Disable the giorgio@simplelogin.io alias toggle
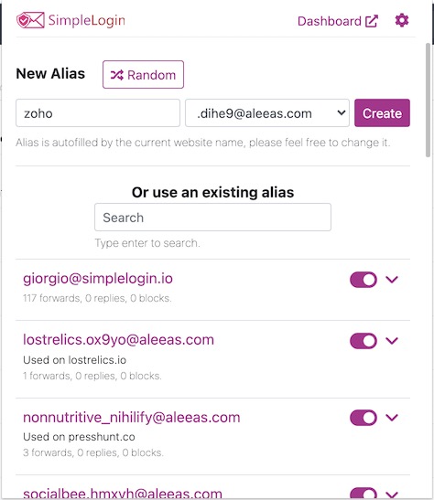Screen dimensions: 434x500 pos(363,280)
